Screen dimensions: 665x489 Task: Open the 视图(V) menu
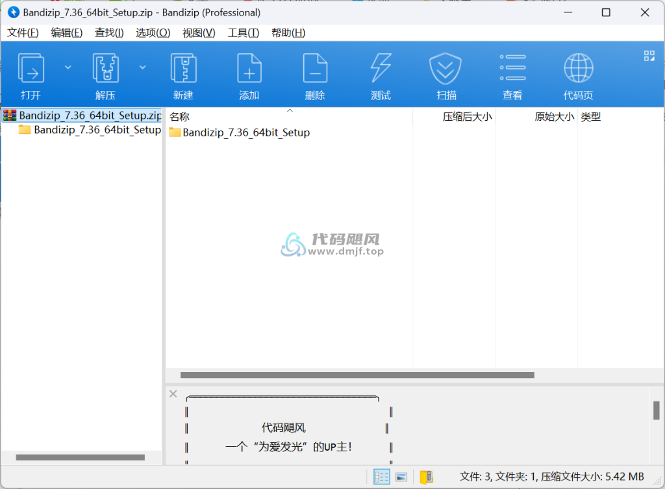click(199, 32)
